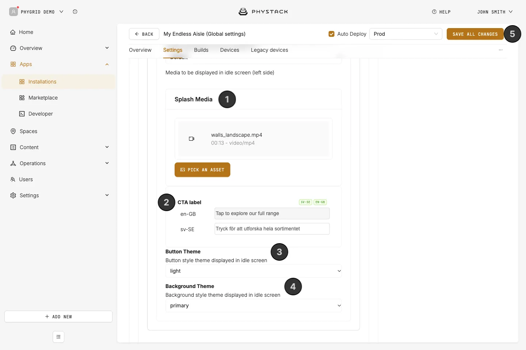Click the Back button
This screenshot has height=350, width=526.
144,34
